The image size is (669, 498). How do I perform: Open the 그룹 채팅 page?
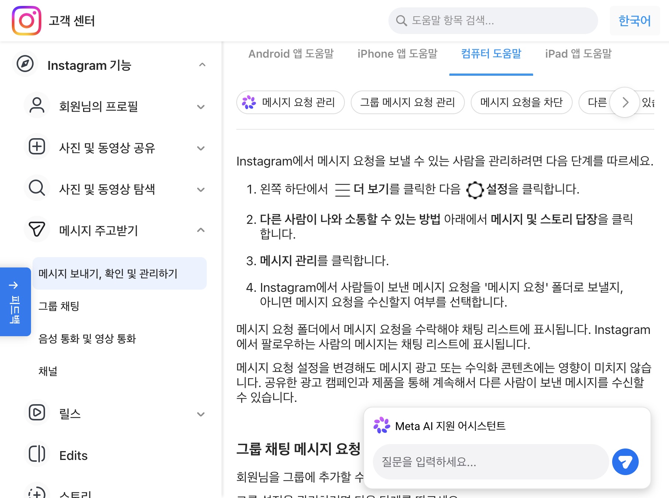click(59, 306)
